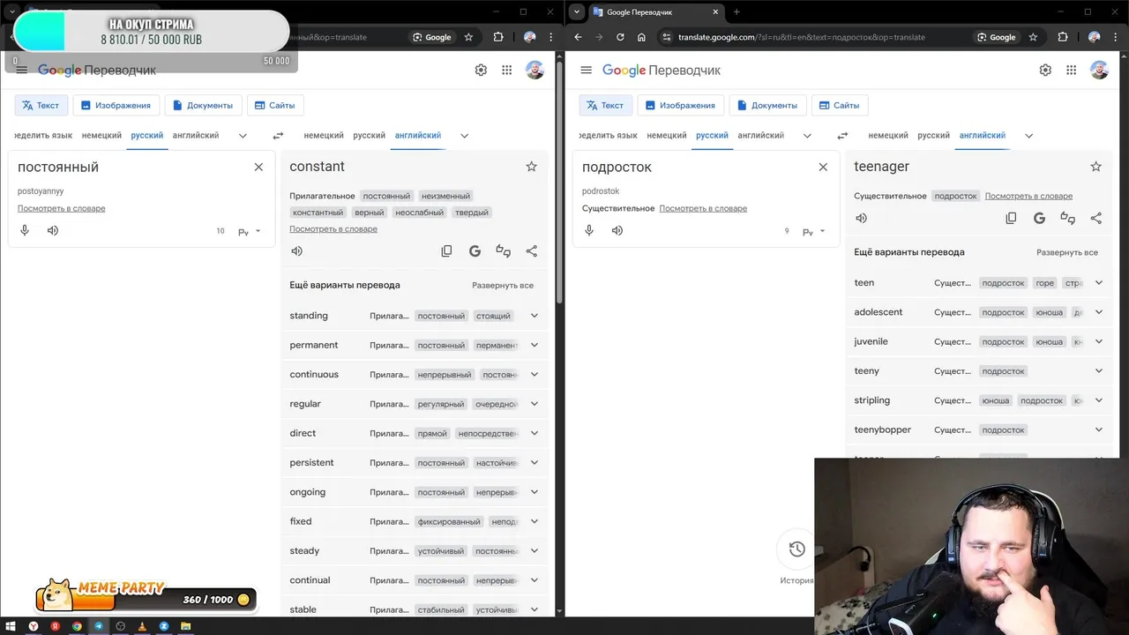Open the Telegram taskbar icon
This screenshot has width=1129, height=635.
[x=99, y=626]
